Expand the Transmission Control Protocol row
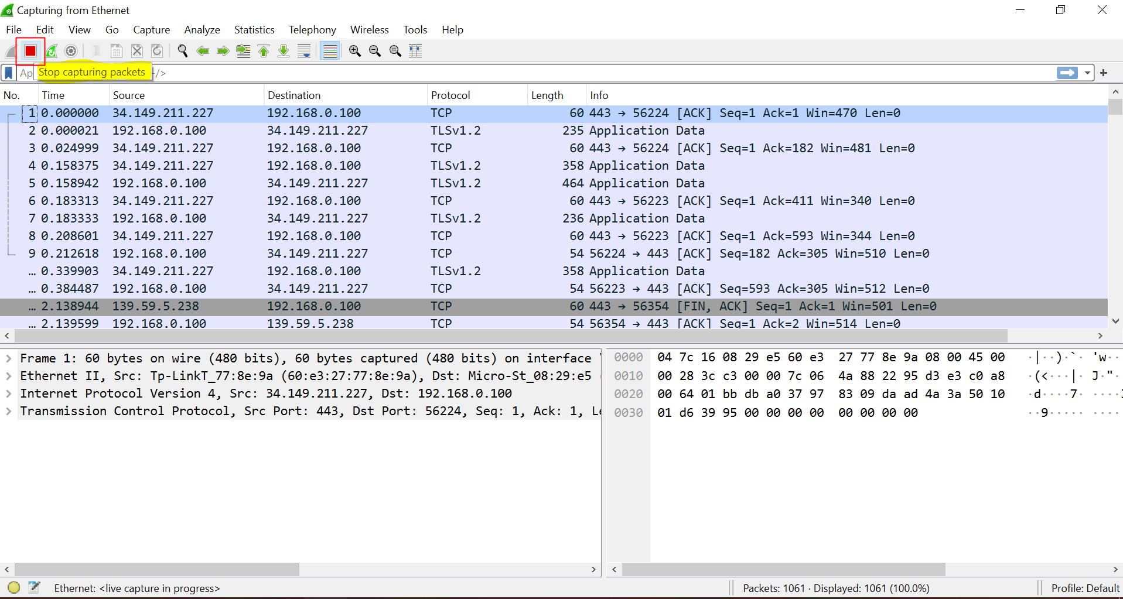1123x599 pixels. (9, 411)
